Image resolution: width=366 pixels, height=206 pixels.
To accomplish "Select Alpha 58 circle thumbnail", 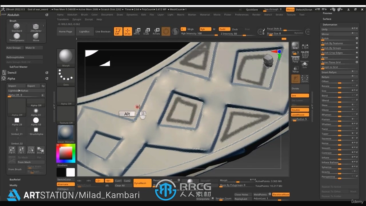I will [36, 121].
